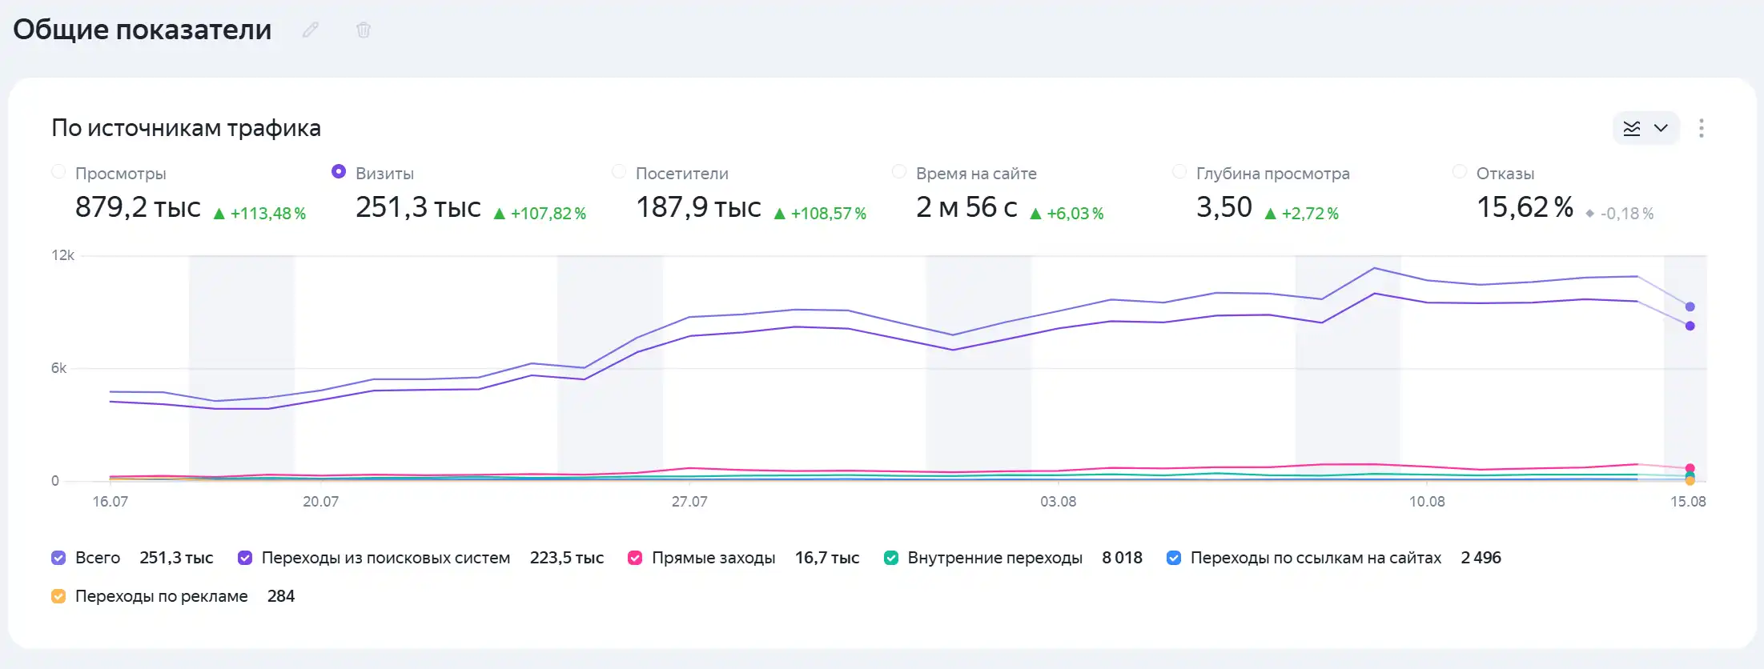Toggle the Прямые заходы checkbox

(x=635, y=558)
